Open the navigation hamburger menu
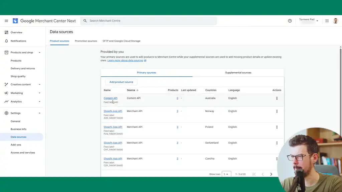342x192 pixels. click(x=6, y=21)
